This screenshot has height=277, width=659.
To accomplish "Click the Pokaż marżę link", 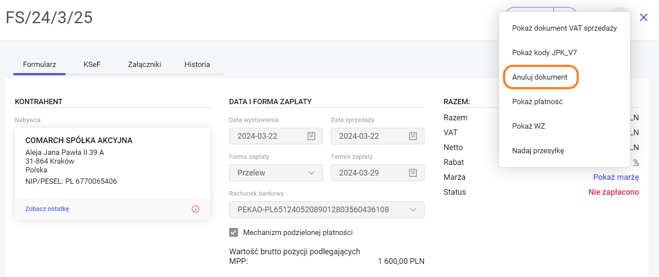I will click(x=616, y=177).
